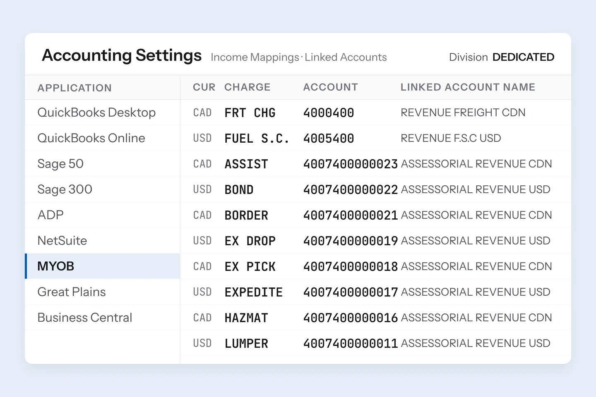Select the EX PICK charge cell
Screen dimensions: 596x397
(250, 266)
